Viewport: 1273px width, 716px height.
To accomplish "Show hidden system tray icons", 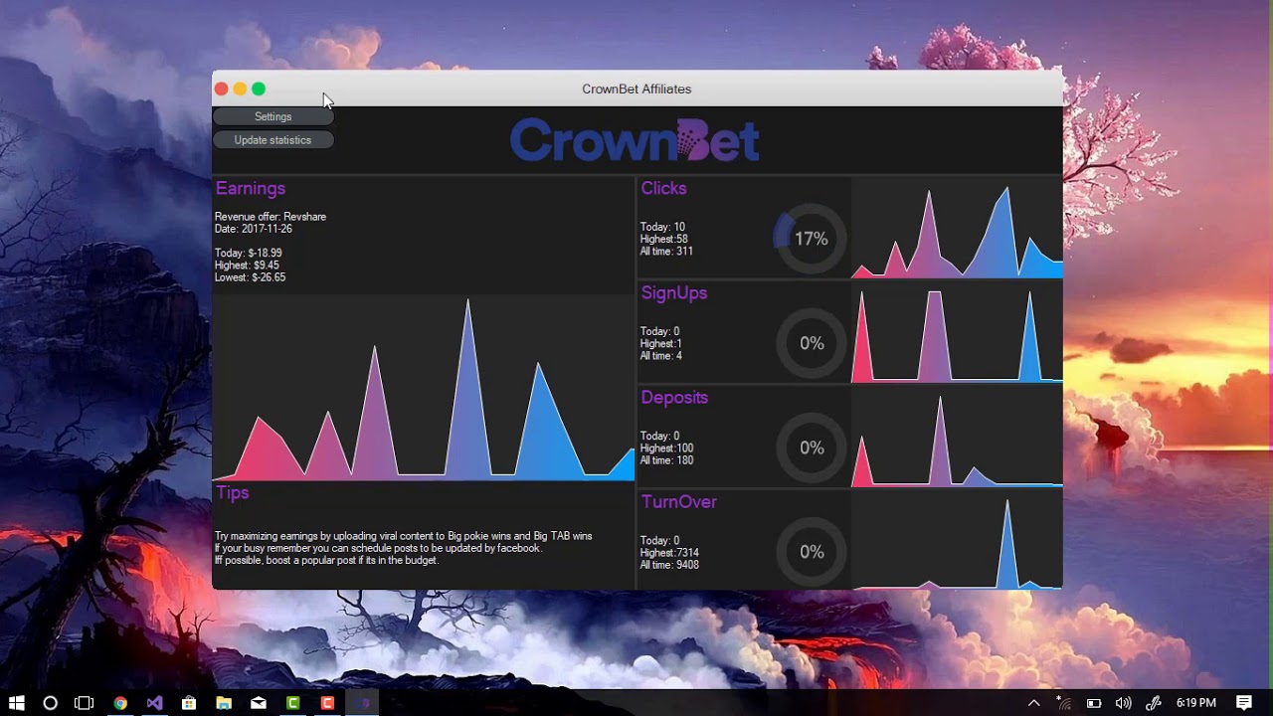I will (x=1034, y=703).
